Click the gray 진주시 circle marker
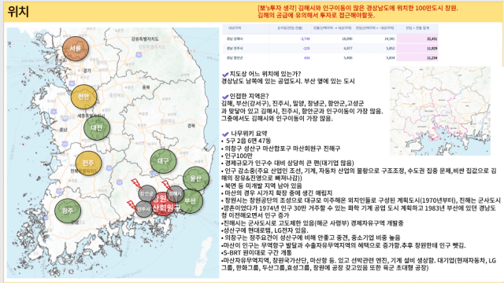Screen dimensions: 504x283 (143, 209)
